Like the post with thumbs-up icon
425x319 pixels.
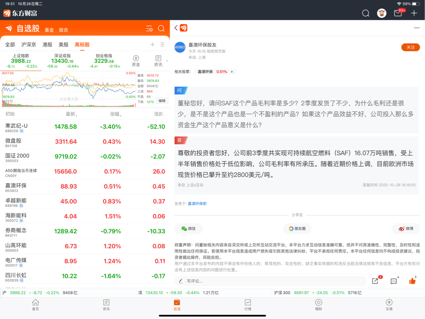[413, 280]
